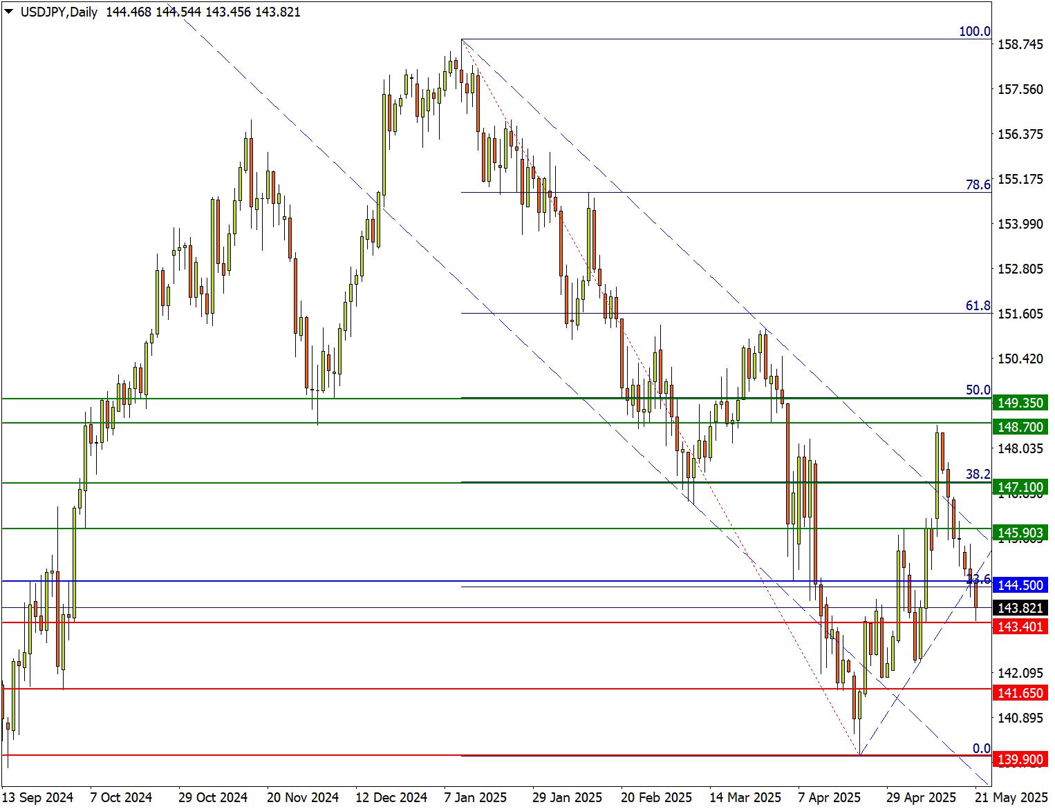1055x809 pixels.
Task: Click the green 147.100 price tag
Action: click(x=1020, y=487)
